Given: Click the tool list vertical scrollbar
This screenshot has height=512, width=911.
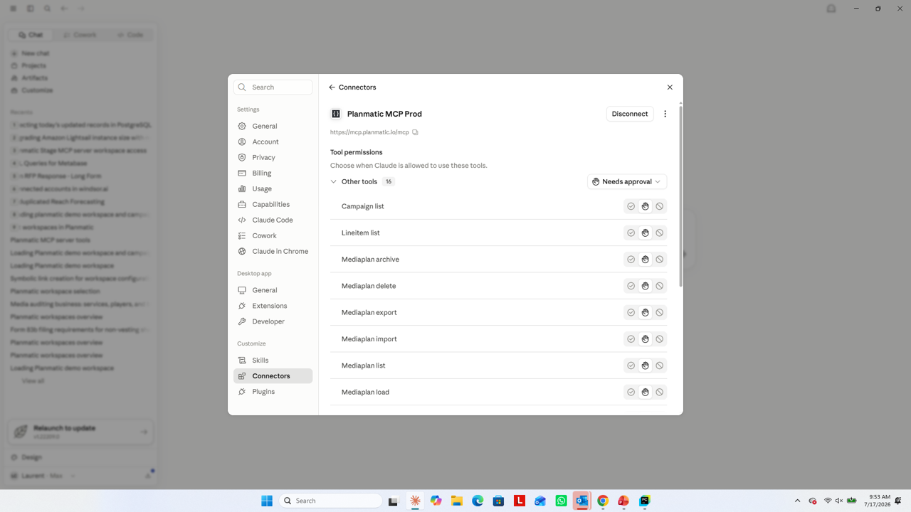Looking at the screenshot, I should coord(680,196).
